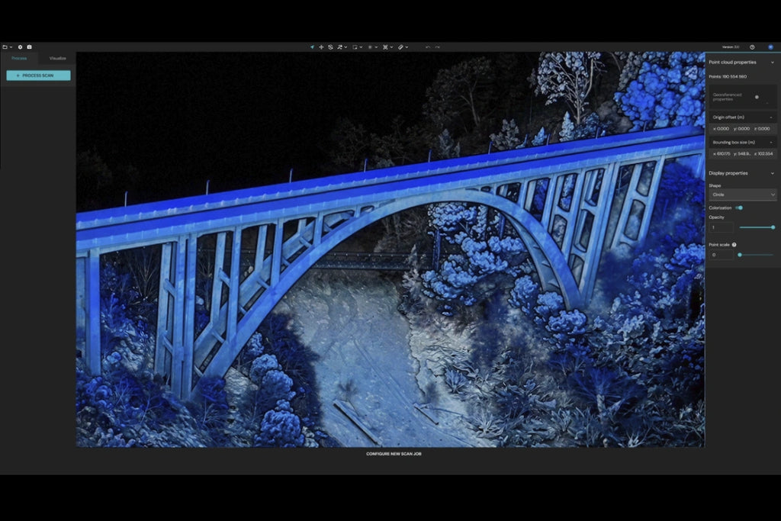Open the help icon next to version

coord(752,47)
